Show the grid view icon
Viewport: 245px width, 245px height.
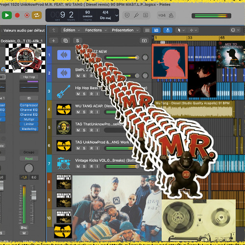147,30
